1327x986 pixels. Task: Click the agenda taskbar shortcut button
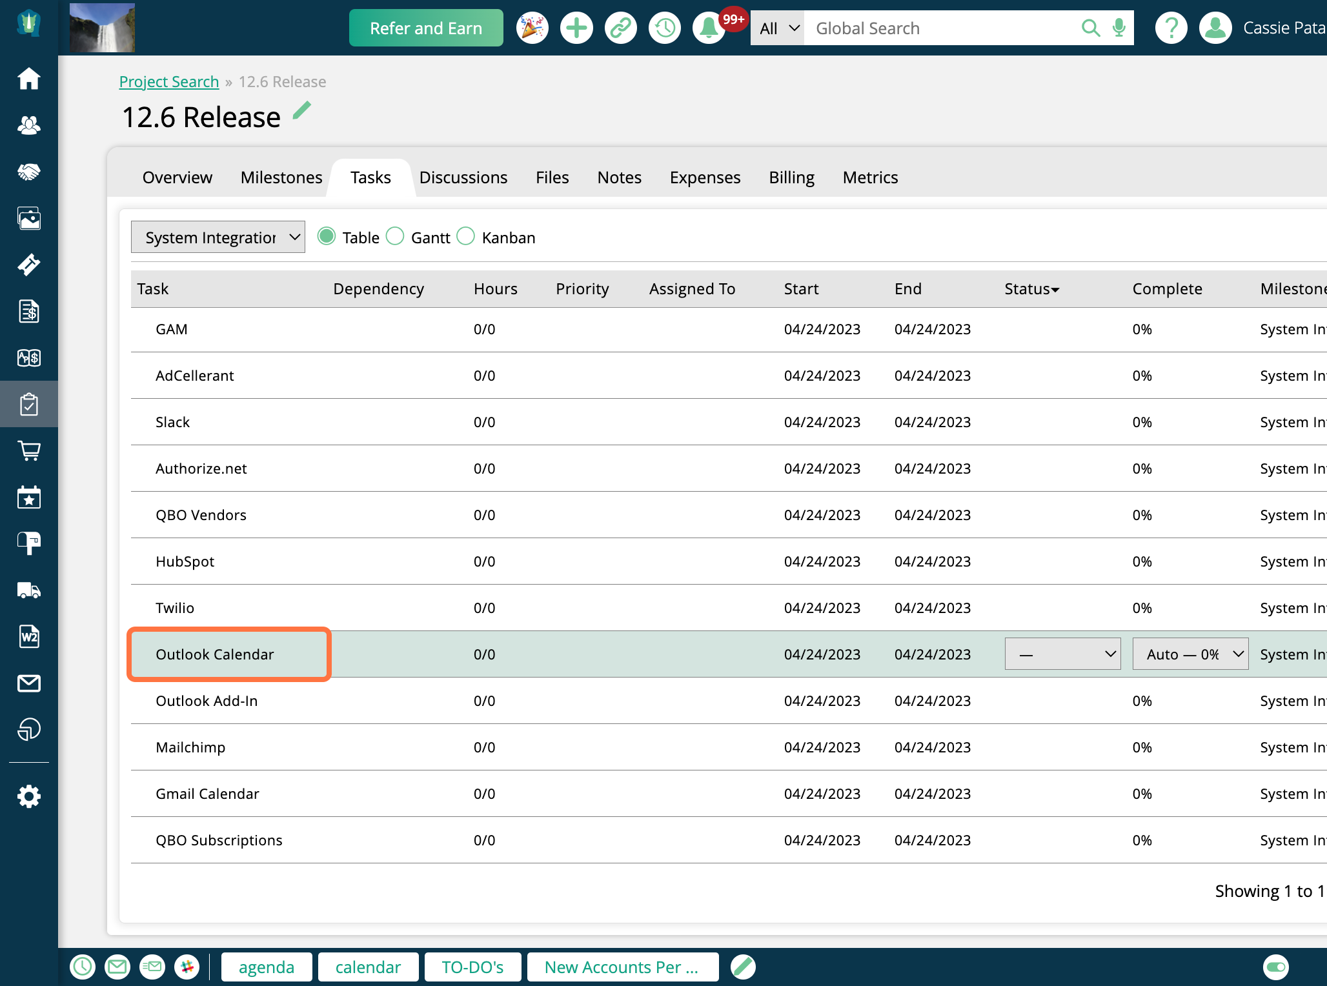(266, 967)
